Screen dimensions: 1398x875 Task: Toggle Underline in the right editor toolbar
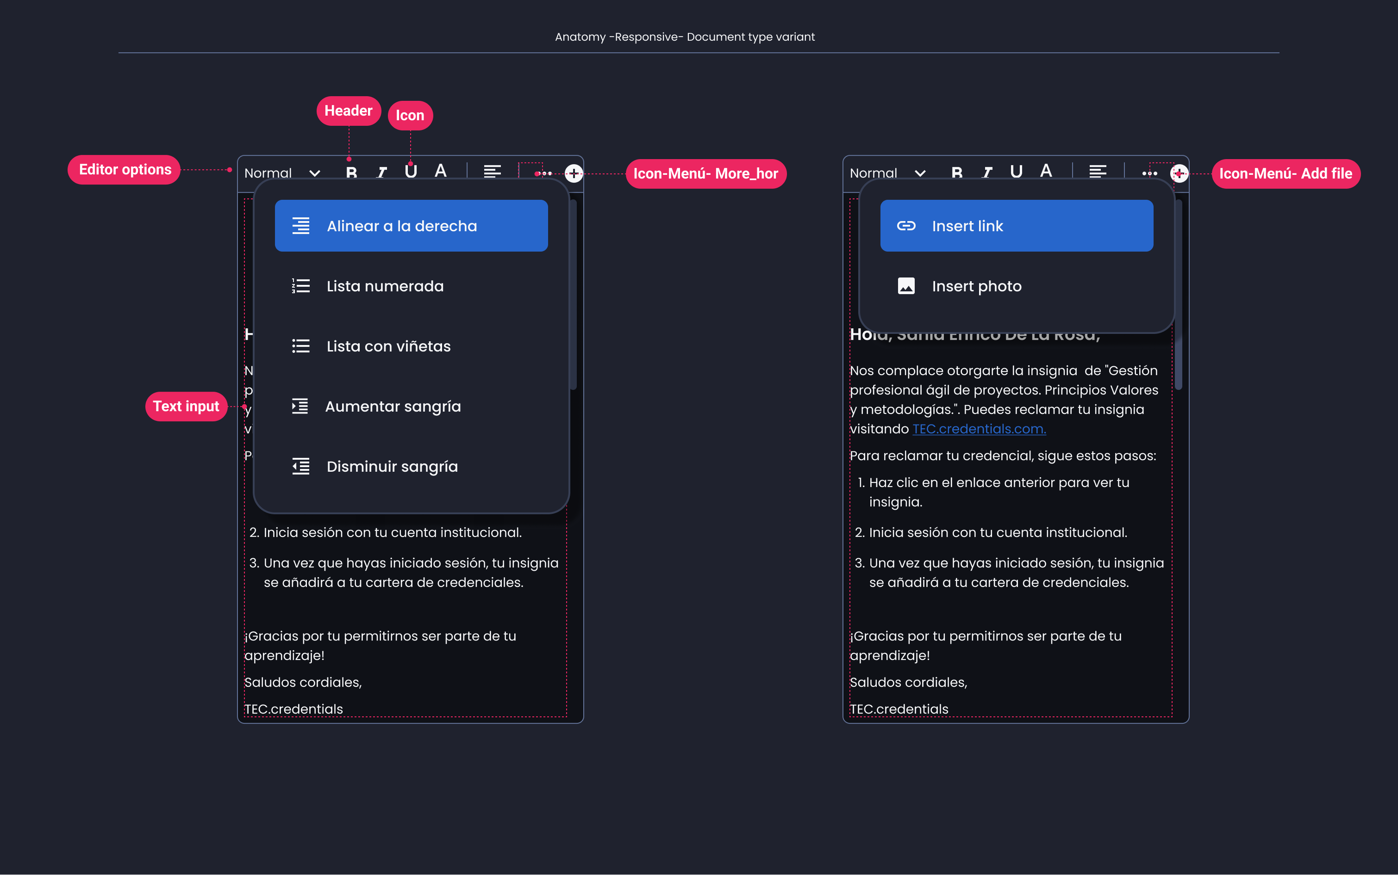pyautogui.click(x=1017, y=171)
